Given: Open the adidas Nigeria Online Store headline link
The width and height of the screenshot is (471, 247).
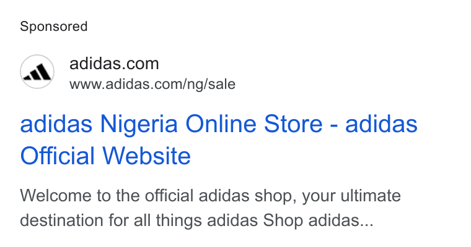Looking at the screenshot, I should [219, 140].
